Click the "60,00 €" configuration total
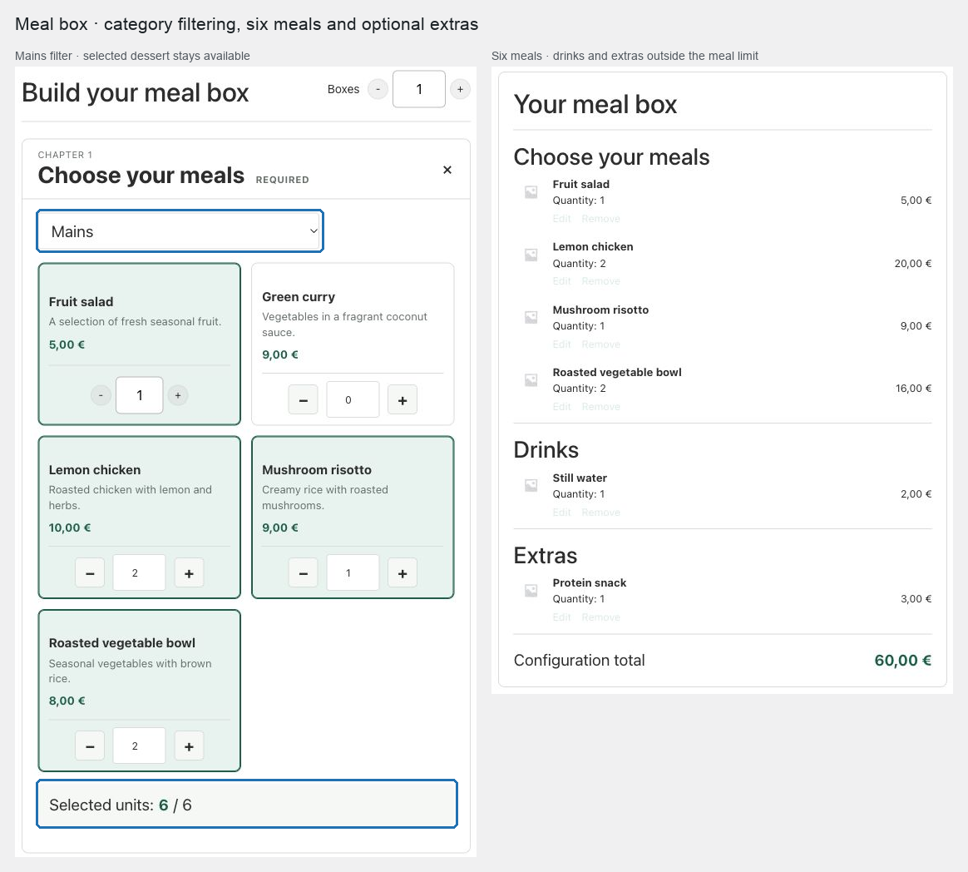The height and width of the screenshot is (872, 968). pyautogui.click(x=902, y=660)
